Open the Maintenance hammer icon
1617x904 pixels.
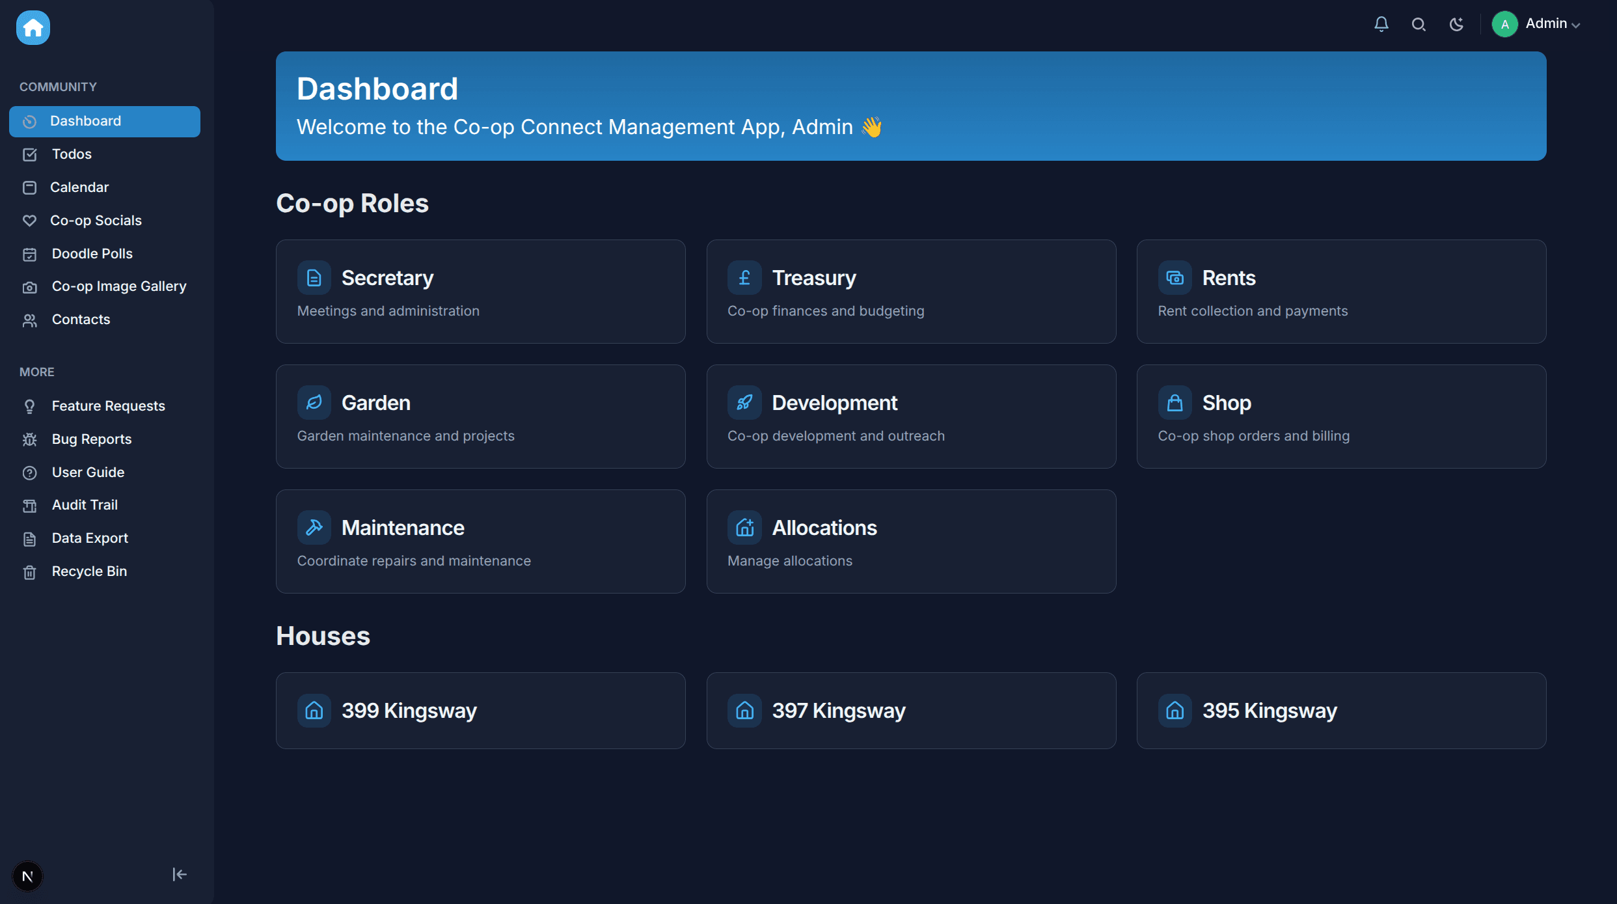point(314,527)
